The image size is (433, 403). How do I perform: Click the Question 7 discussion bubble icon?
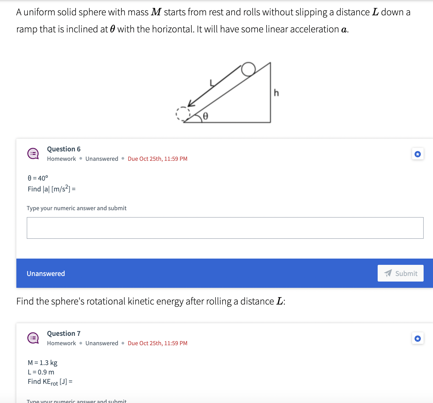point(33,338)
